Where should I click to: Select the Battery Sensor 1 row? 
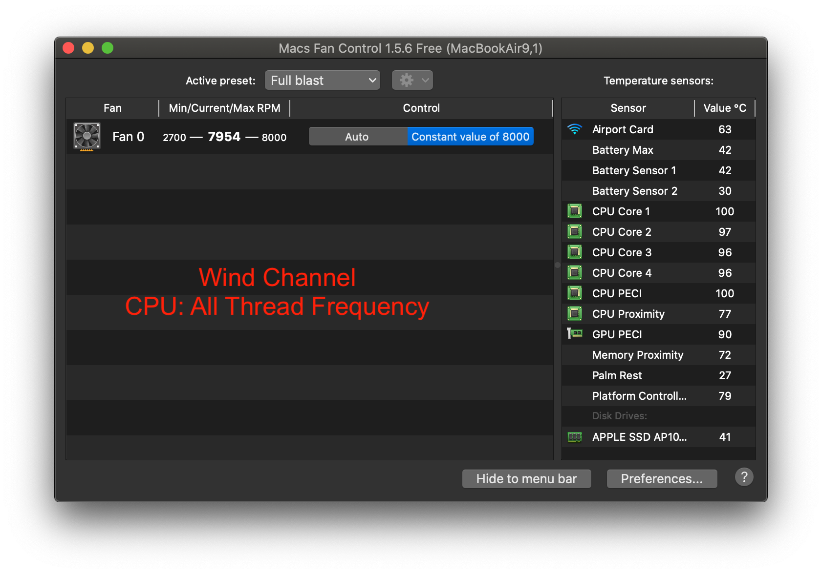(x=658, y=170)
